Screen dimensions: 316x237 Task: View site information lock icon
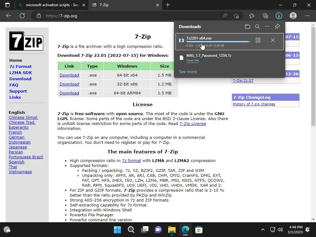pos(39,16)
